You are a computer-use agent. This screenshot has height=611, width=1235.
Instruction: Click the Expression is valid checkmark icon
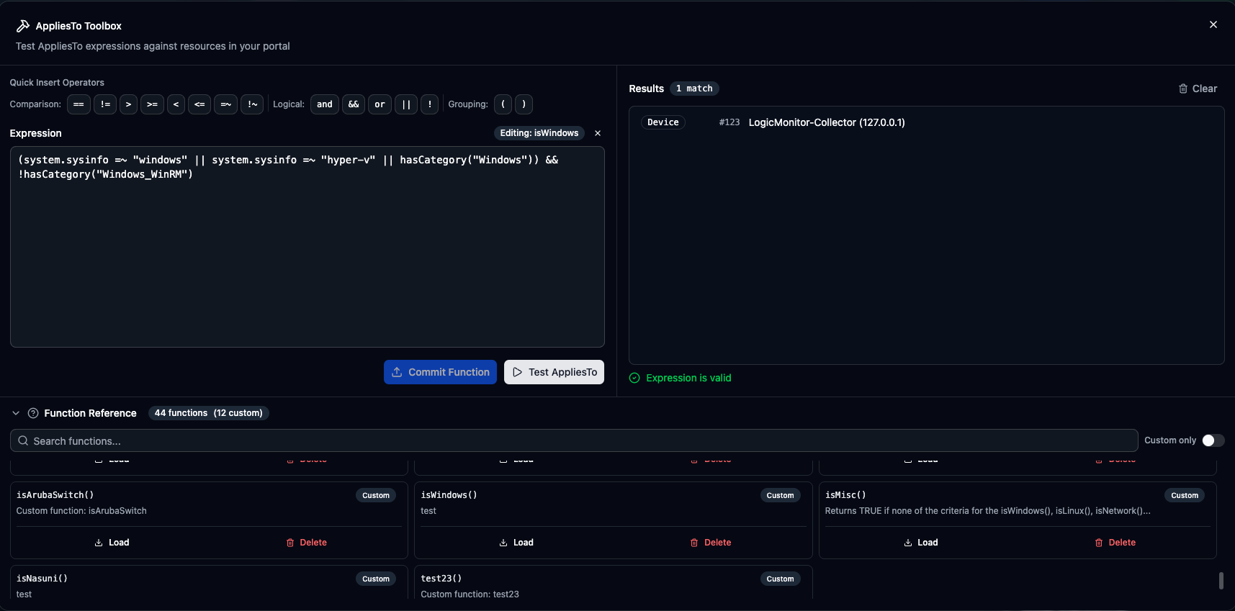pyautogui.click(x=634, y=378)
